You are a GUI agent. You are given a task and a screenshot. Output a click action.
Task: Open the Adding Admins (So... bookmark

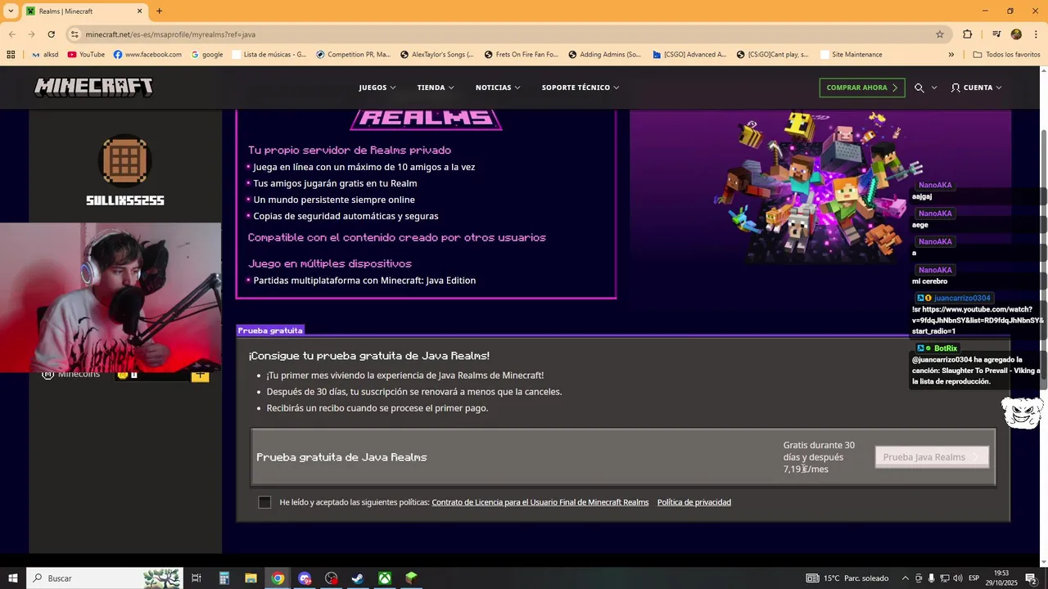pyautogui.click(x=604, y=55)
